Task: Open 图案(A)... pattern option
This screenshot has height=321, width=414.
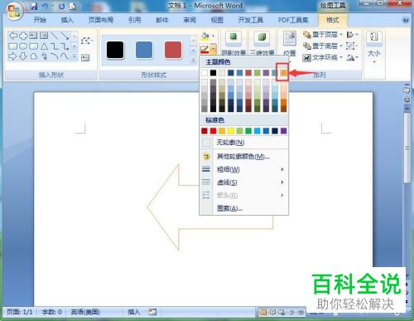Action: pyautogui.click(x=244, y=208)
